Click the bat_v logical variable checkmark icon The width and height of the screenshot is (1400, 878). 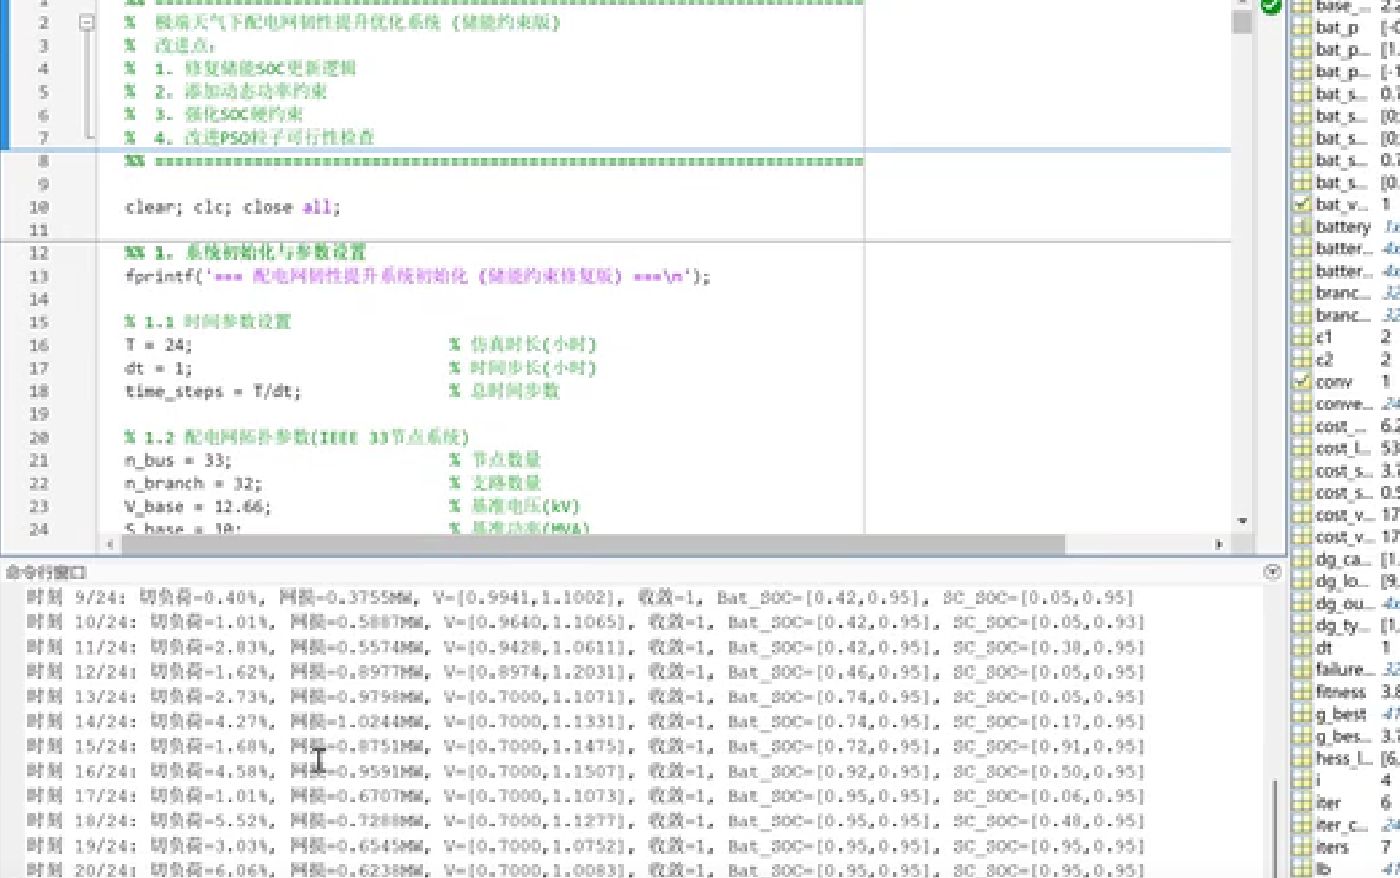tap(1301, 205)
